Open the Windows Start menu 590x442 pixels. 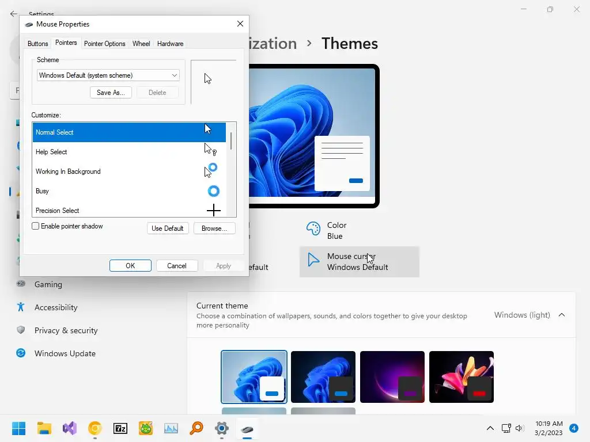[x=18, y=428]
